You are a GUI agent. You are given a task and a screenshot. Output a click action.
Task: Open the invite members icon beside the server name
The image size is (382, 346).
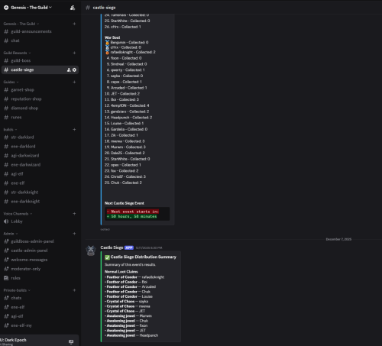[73, 8]
